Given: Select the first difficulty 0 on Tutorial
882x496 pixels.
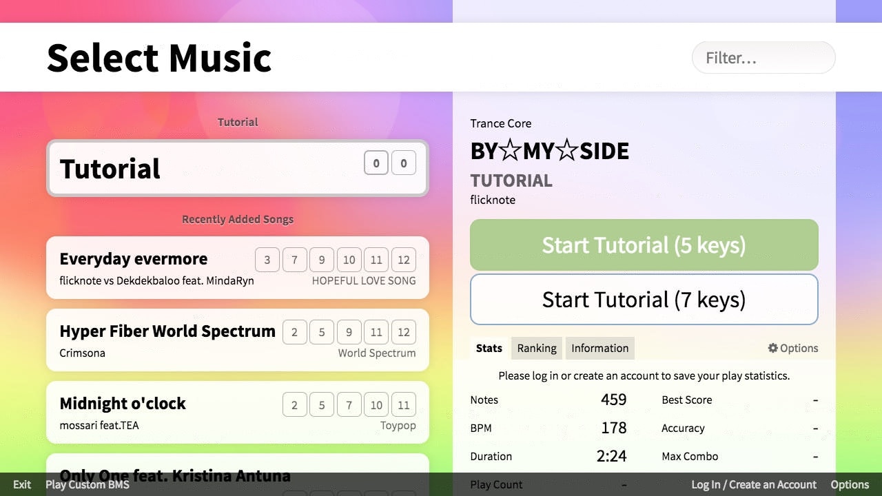Looking at the screenshot, I should (376, 163).
